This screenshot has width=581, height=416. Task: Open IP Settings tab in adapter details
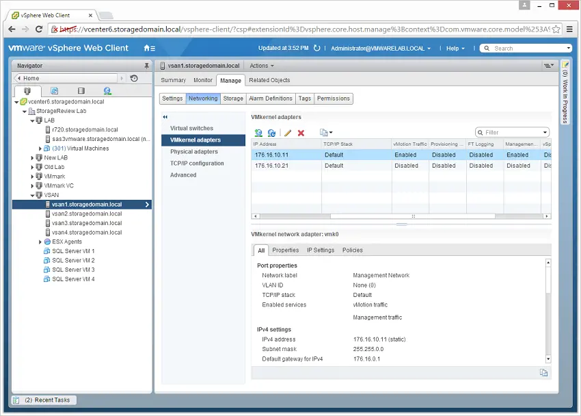click(x=321, y=250)
